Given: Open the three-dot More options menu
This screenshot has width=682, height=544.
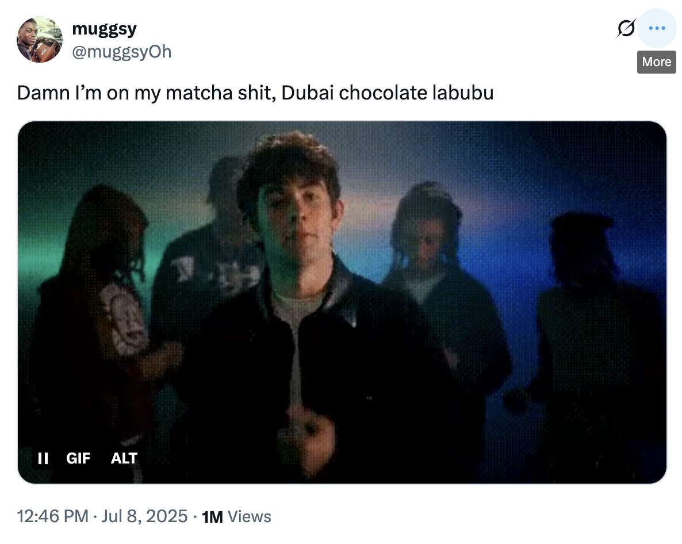Looking at the screenshot, I should point(657,28).
